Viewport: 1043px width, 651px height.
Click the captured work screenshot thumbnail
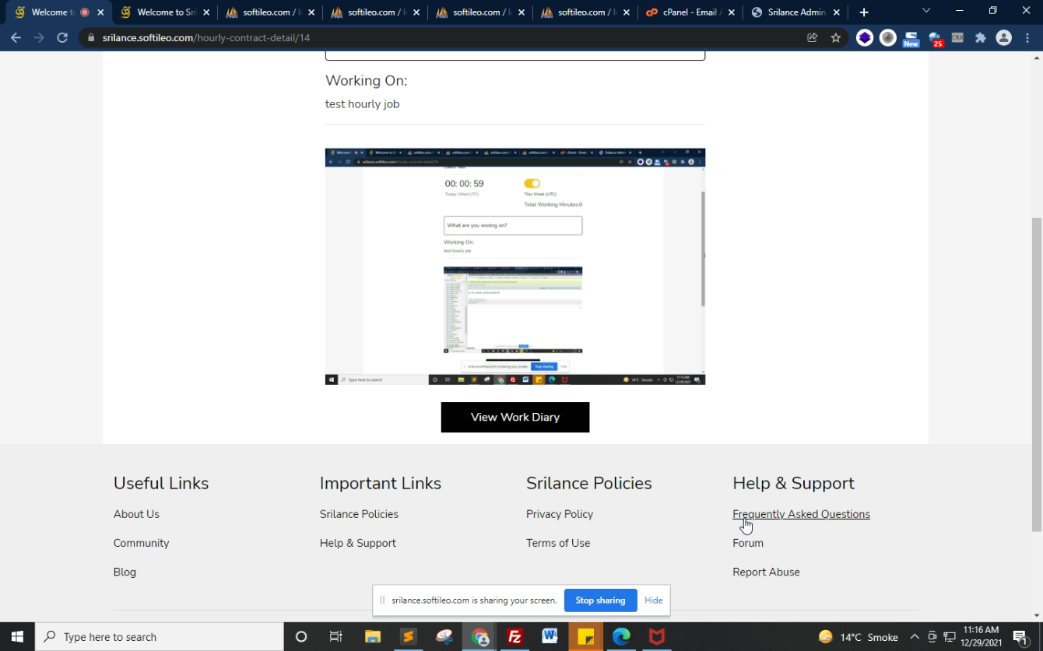click(x=514, y=266)
